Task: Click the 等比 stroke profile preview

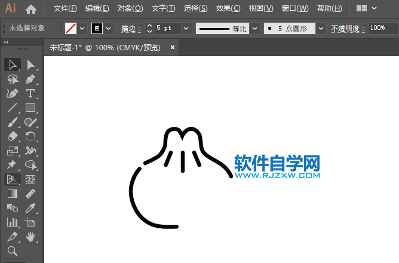Action: 223,29
